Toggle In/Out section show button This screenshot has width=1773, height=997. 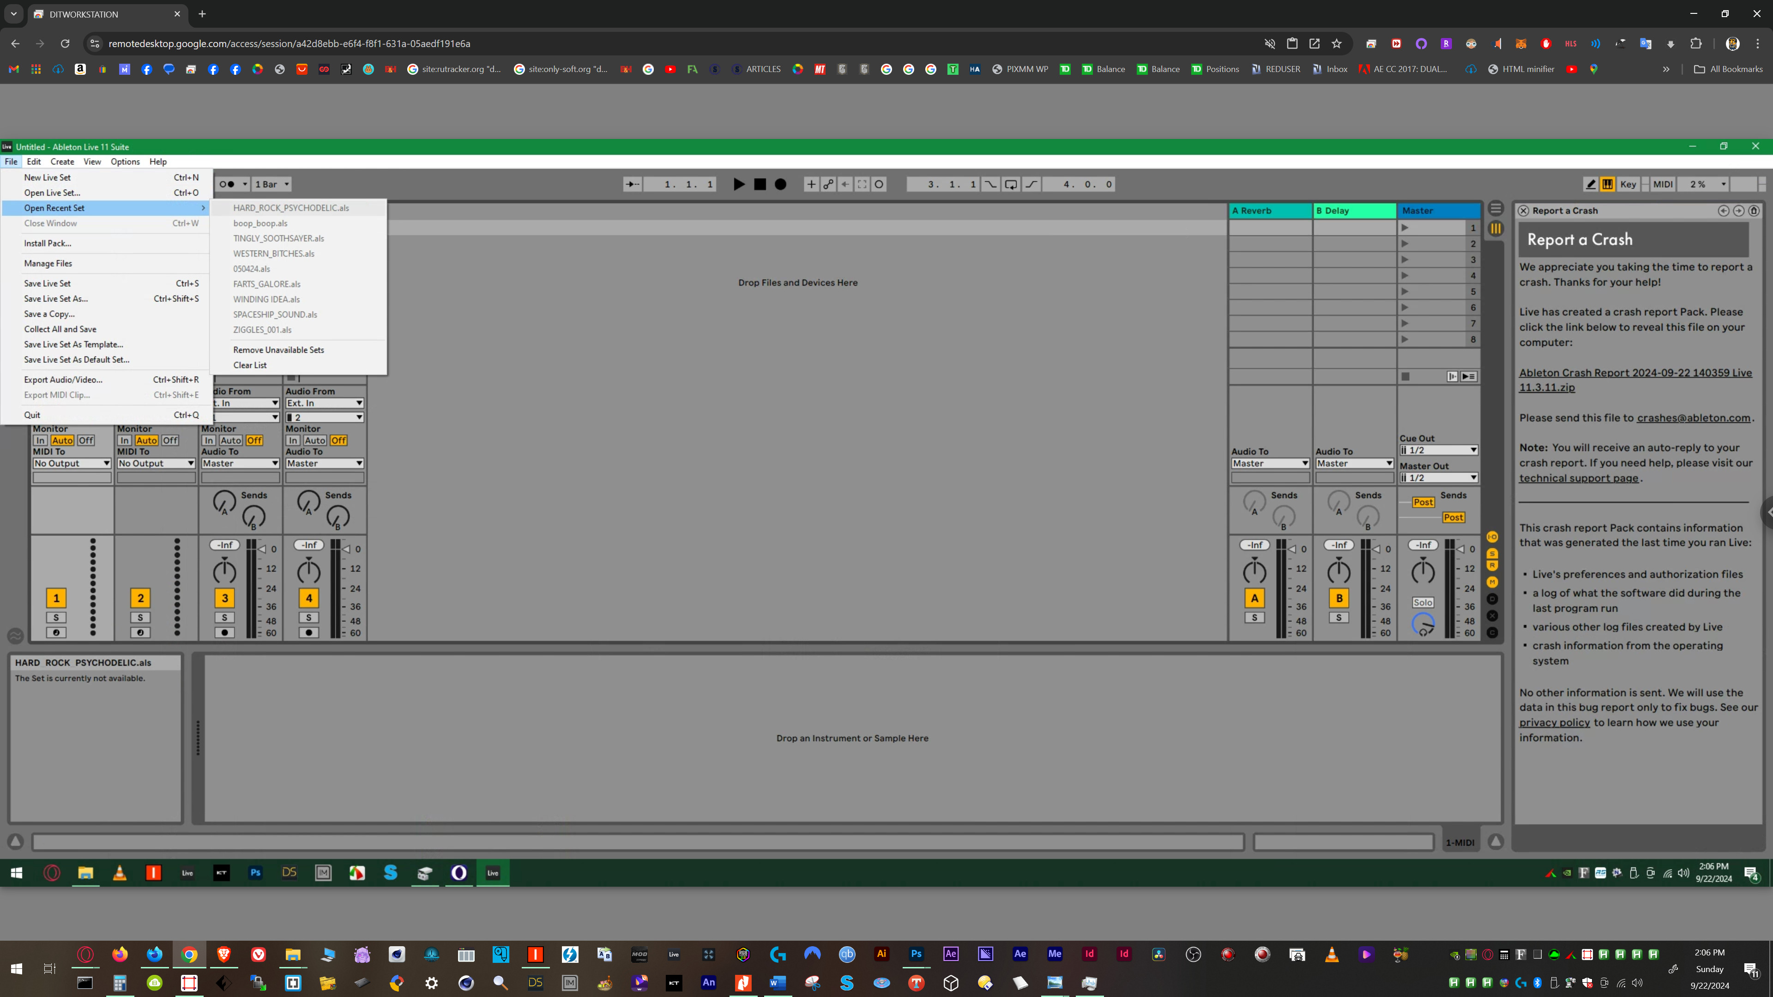tap(1492, 537)
